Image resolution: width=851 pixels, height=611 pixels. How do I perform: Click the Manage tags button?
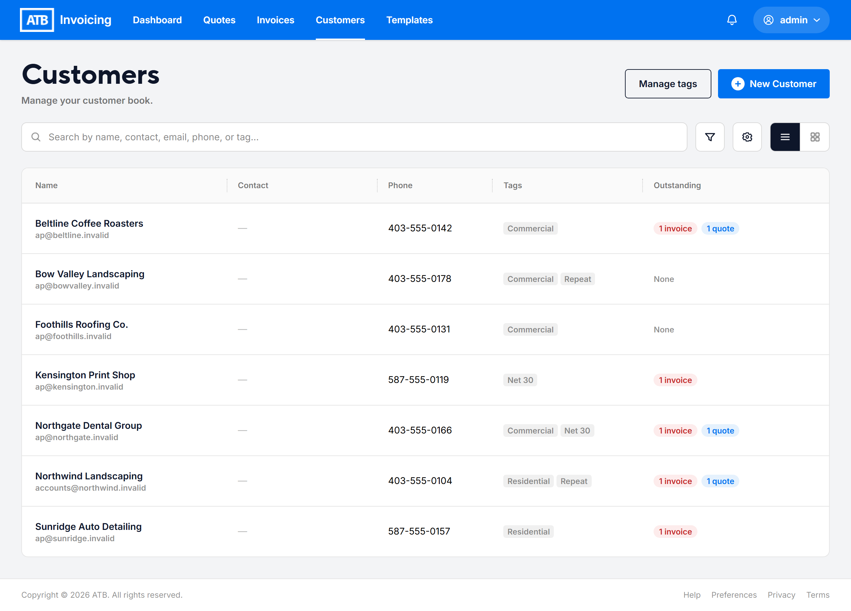(668, 84)
